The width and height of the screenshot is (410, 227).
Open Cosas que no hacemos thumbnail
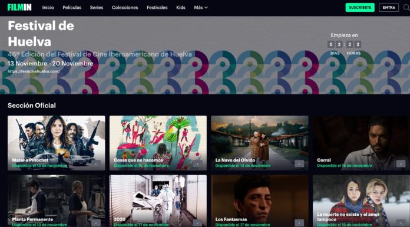click(158, 143)
